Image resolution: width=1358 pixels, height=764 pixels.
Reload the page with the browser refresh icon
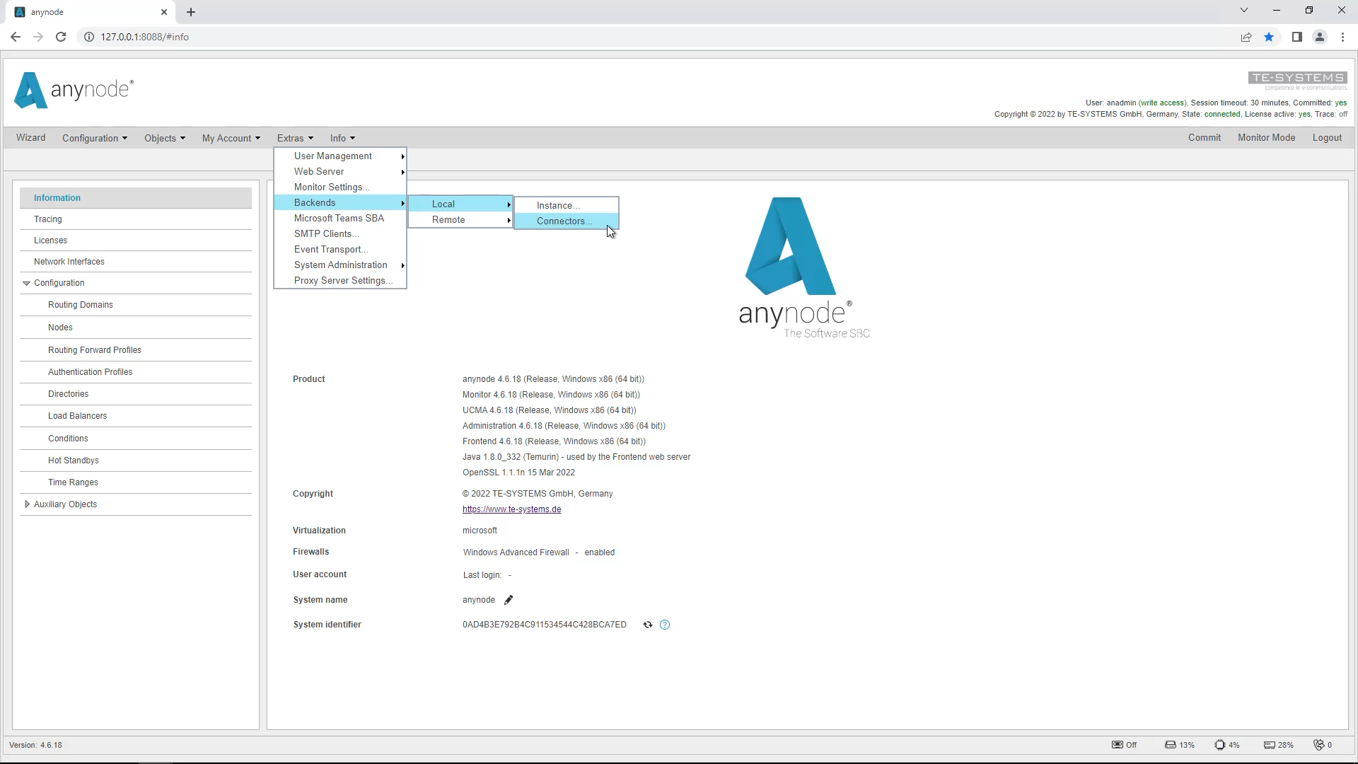pos(61,37)
